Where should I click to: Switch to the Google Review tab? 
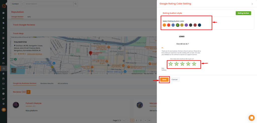point(17,17)
